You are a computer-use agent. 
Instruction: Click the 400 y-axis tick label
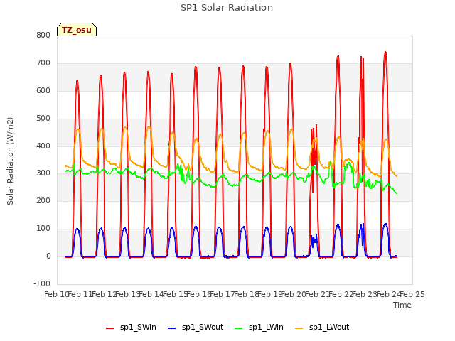pos(43,146)
